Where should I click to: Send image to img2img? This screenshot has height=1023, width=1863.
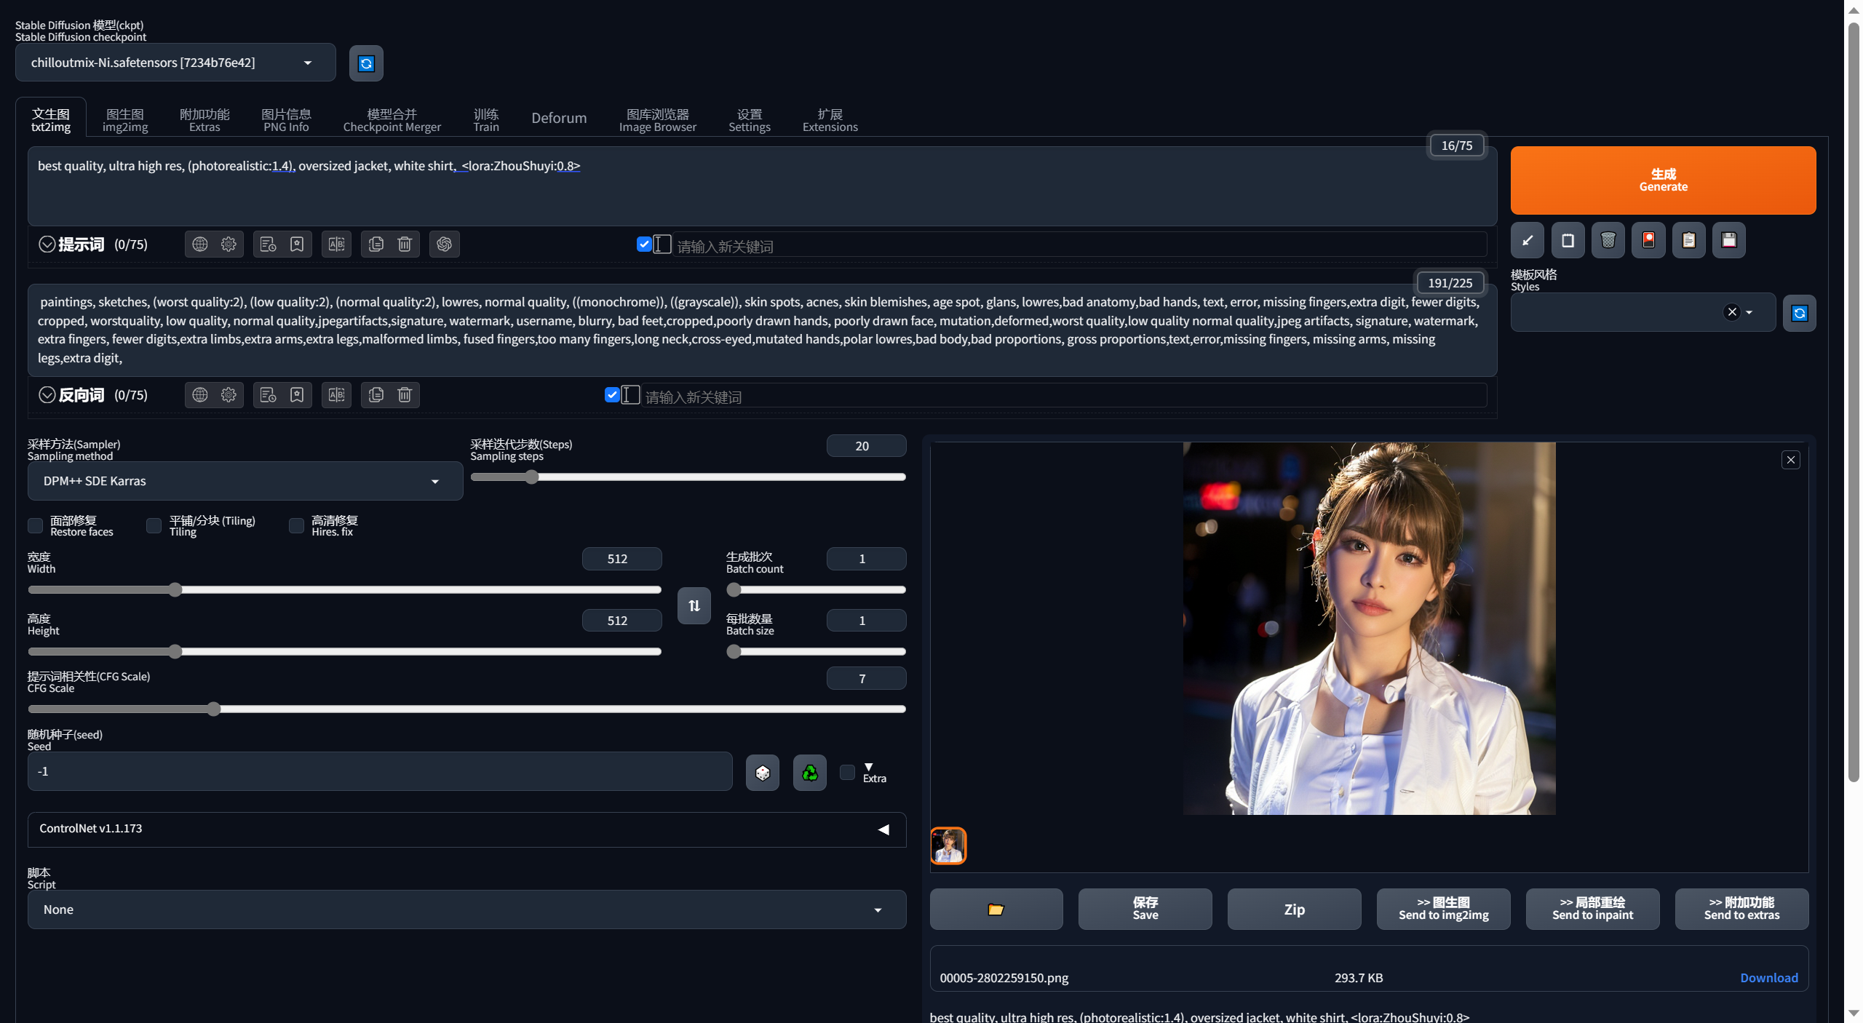(x=1443, y=909)
